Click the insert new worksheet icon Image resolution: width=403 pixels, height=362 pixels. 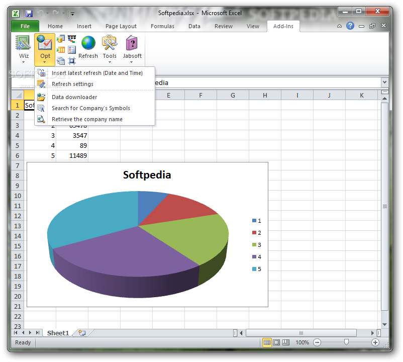click(x=82, y=333)
